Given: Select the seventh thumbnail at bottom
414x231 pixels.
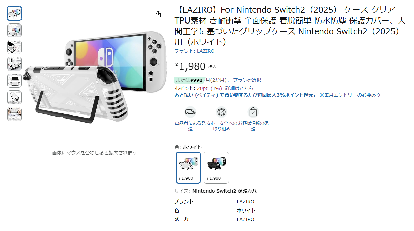Looking at the screenshot, I should (x=14, y=114).
